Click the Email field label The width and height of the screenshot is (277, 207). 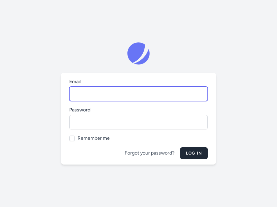[x=75, y=82]
